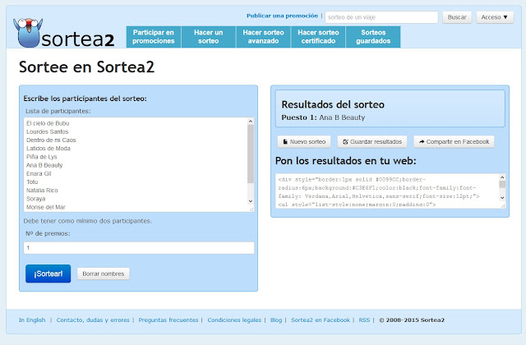This screenshot has width=526, height=345.
Task: Start a 'Nuevo sorteo'
Action: (304, 142)
